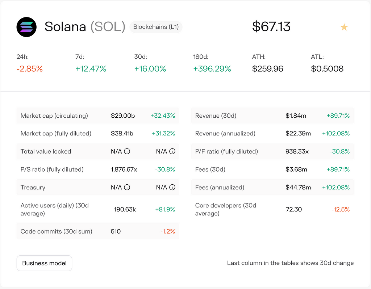
Task: Click the -1.2% code commits change
Action: coord(168,231)
